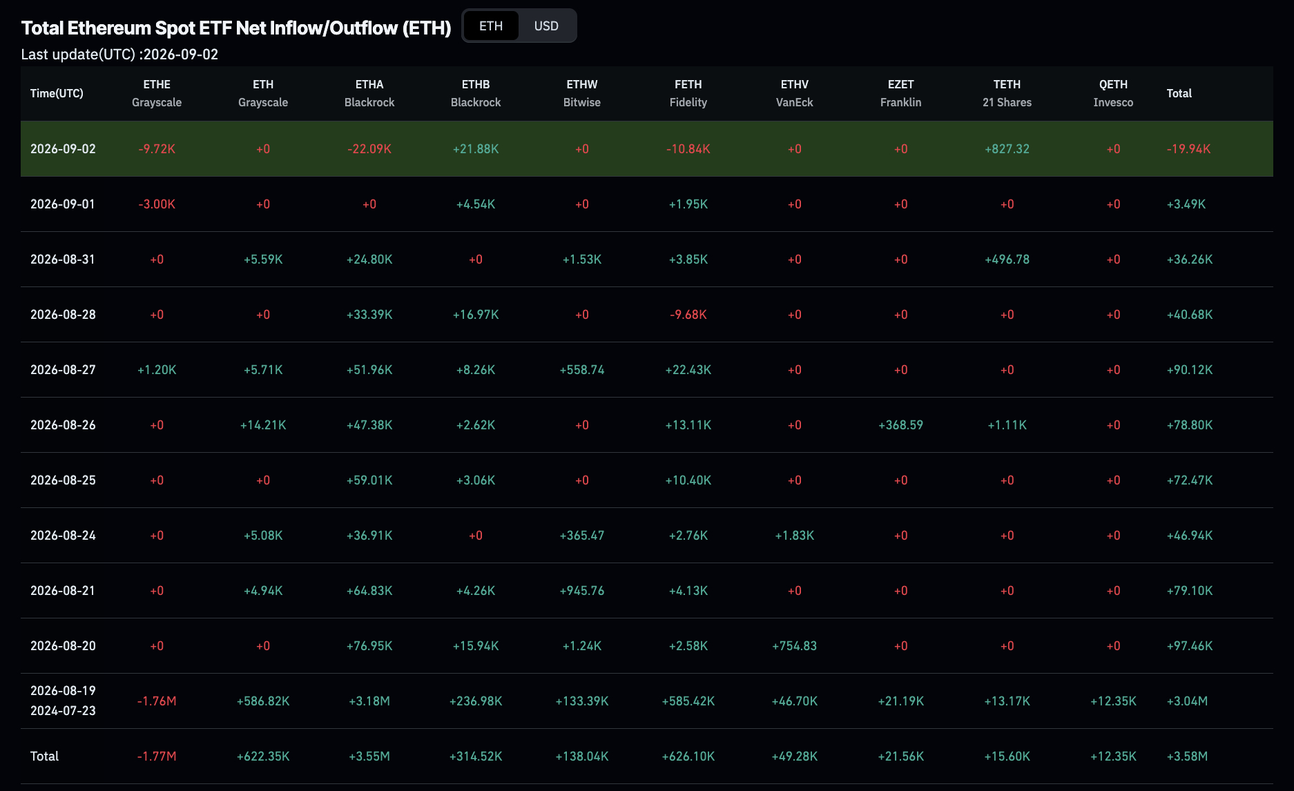Screen dimensions: 1294x791
Task: Click the -9.68K FETH value
Action: (688, 315)
